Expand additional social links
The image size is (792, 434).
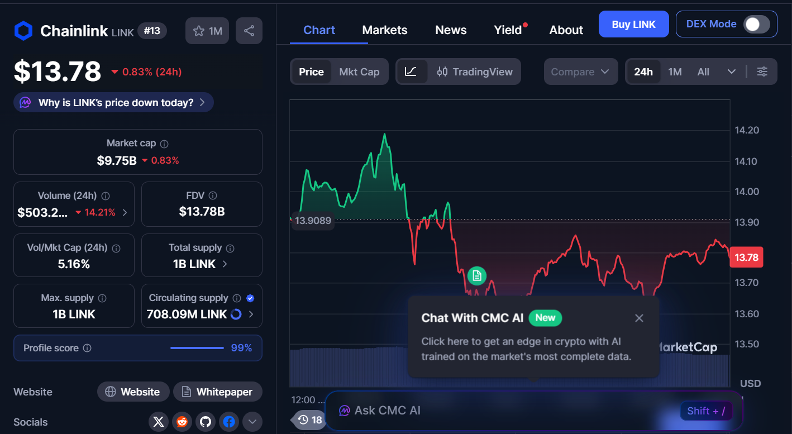252,422
